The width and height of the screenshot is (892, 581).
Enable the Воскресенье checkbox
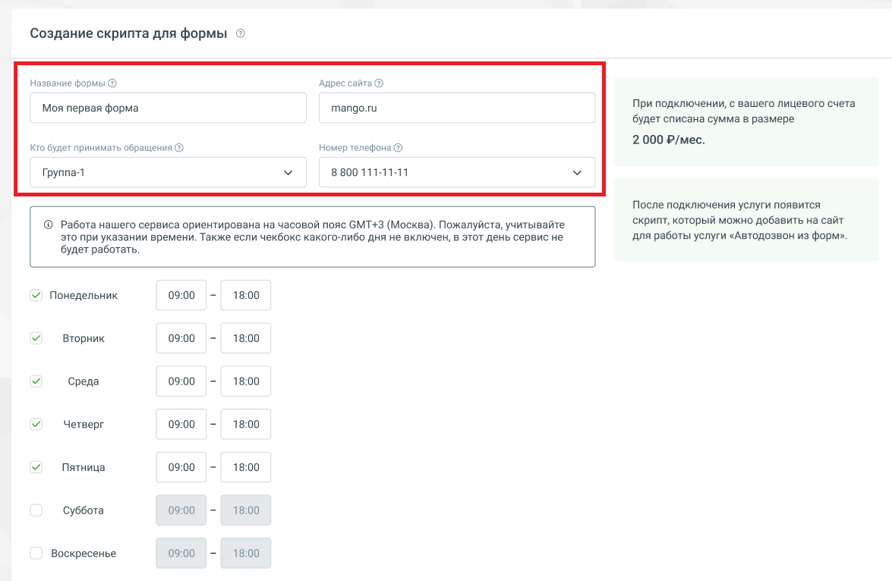pos(36,554)
